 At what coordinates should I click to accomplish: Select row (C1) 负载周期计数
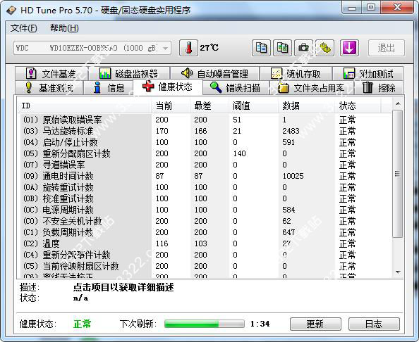pyautogui.click(x=206, y=232)
